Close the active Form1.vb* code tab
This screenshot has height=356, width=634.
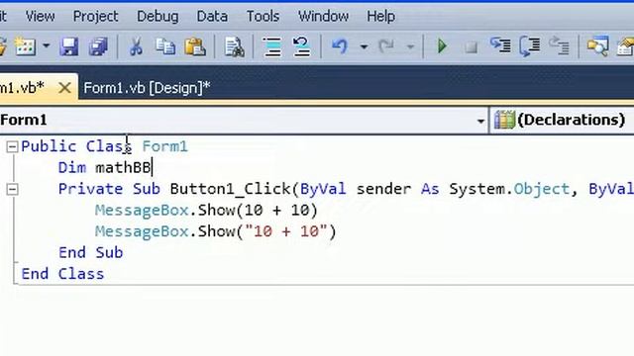64,88
